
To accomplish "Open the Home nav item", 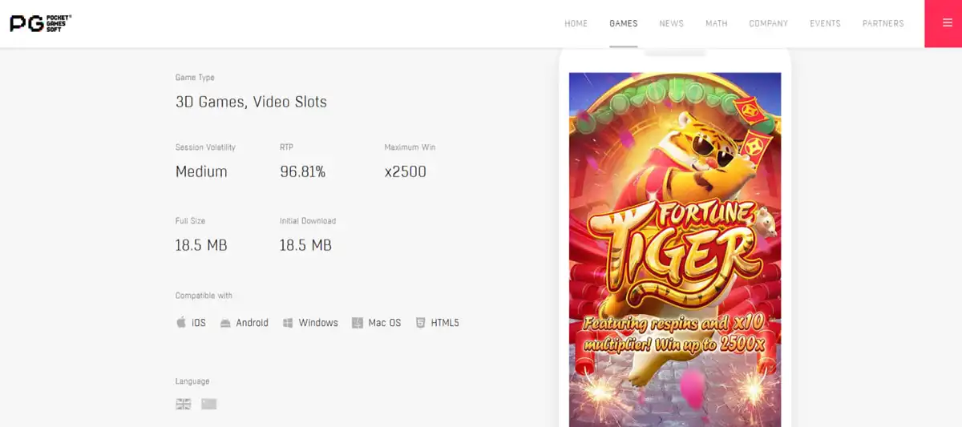I will pyautogui.click(x=576, y=23).
